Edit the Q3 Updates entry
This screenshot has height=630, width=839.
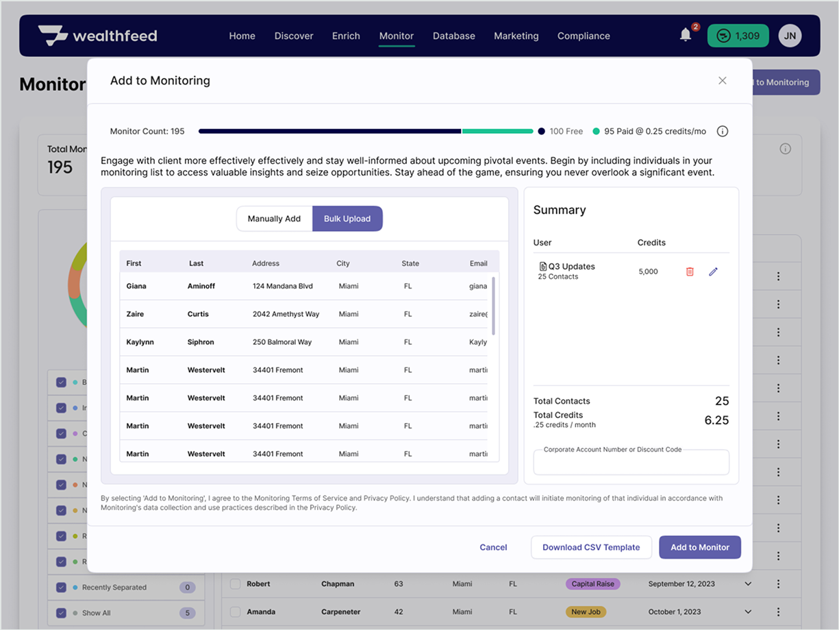(713, 272)
